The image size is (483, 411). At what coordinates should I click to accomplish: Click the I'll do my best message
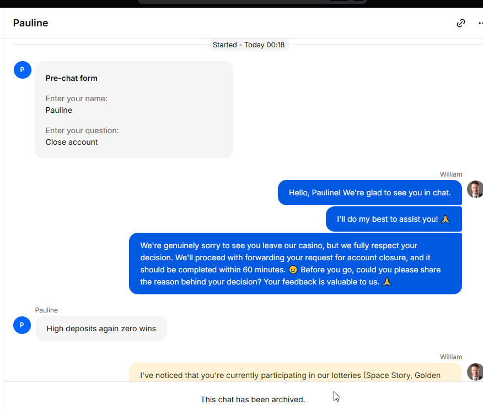point(394,219)
